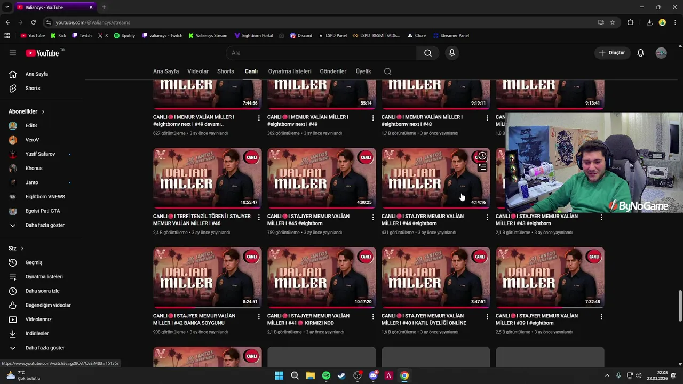Open Windows Start menu
Screen dimensions: 683x384
click(x=279, y=375)
